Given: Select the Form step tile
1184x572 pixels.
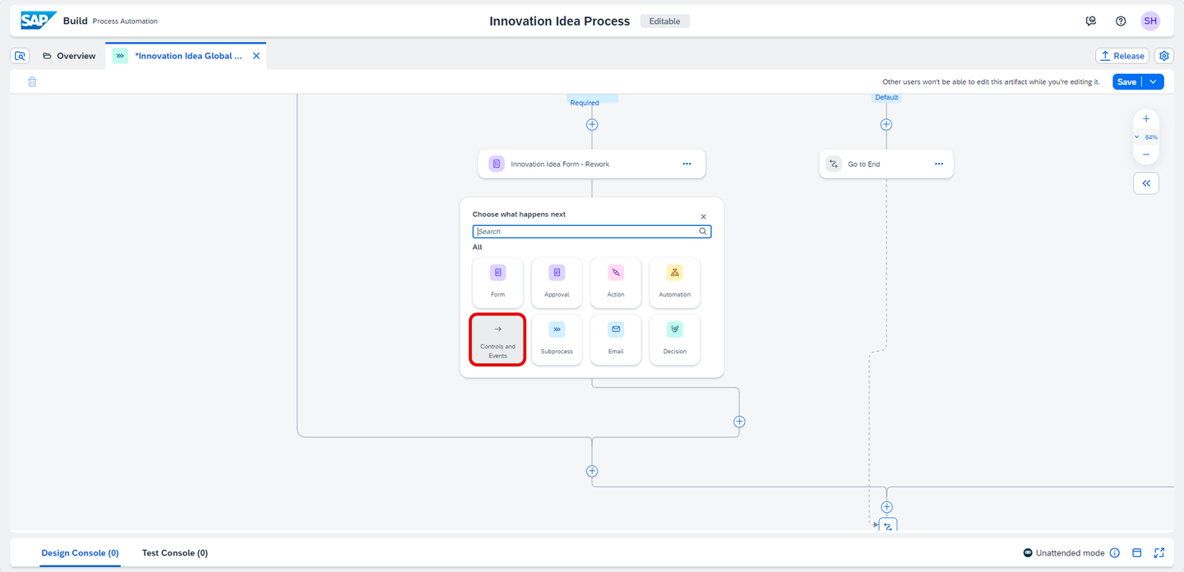Looking at the screenshot, I should 497,283.
